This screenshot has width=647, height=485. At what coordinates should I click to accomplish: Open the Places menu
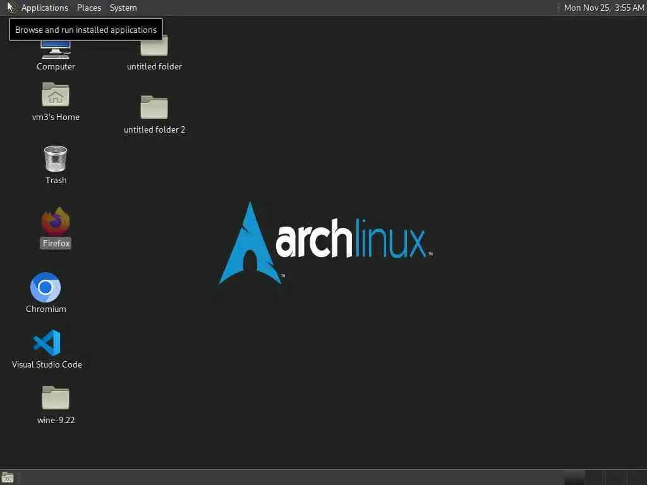point(89,8)
